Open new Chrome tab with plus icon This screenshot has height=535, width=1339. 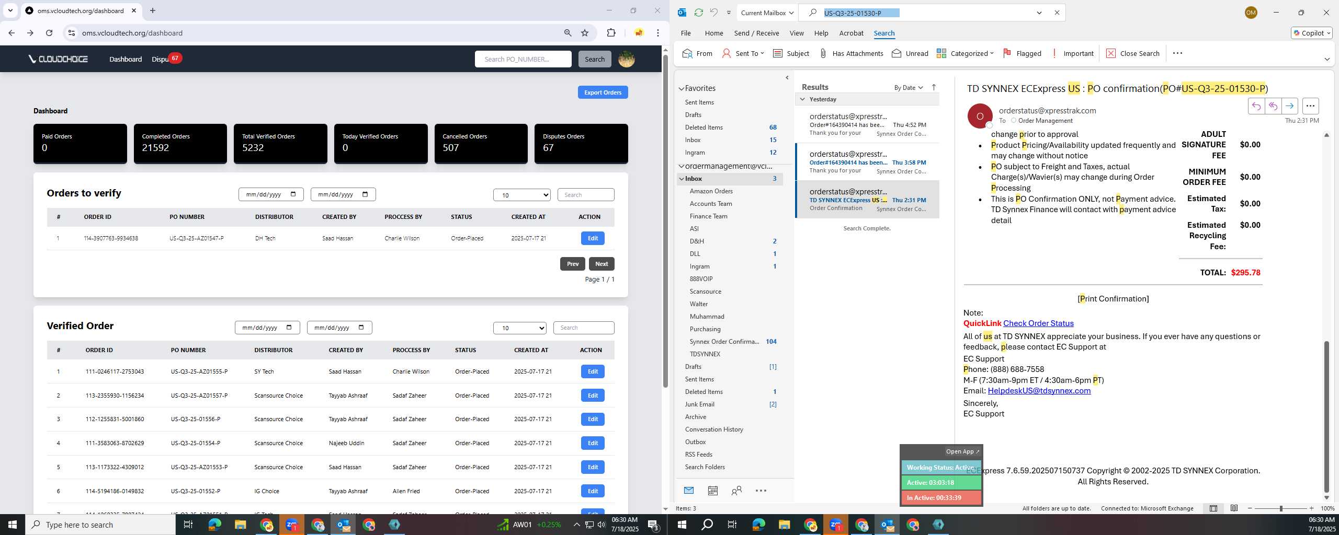coord(153,10)
